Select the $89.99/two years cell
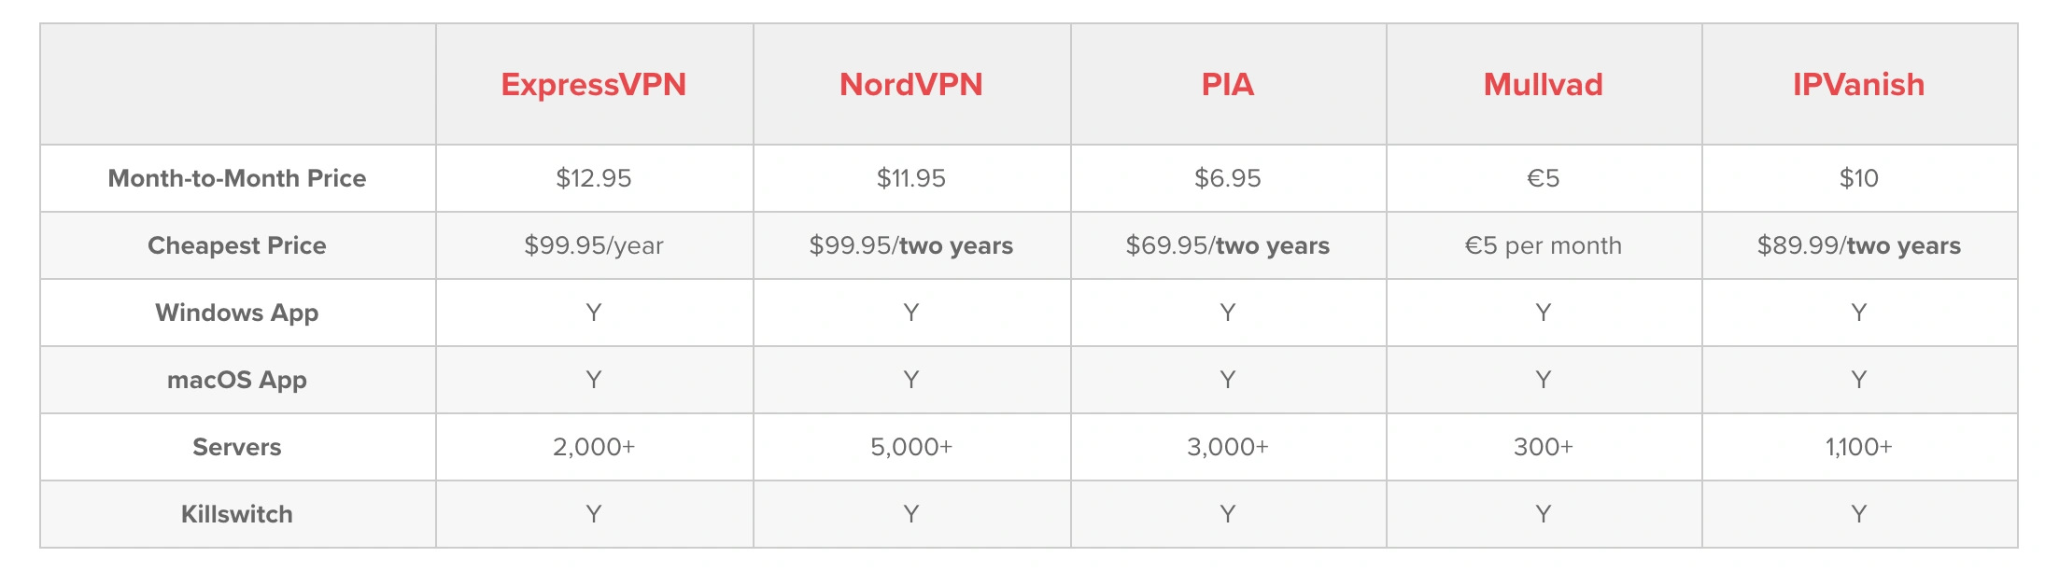Image resolution: width=2045 pixels, height=571 pixels. tap(1859, 245)
